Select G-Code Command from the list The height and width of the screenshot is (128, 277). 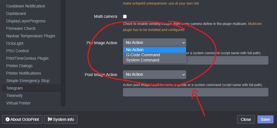[x=143, y=55]
